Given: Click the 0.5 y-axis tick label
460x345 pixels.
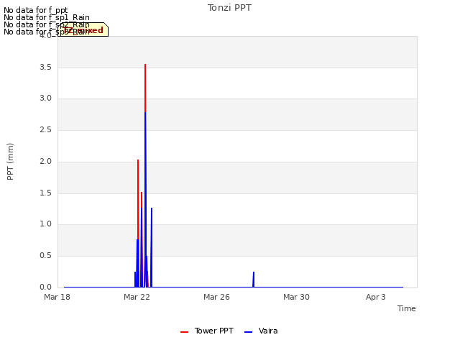Looking at the screenshot, I should (45, 256).
